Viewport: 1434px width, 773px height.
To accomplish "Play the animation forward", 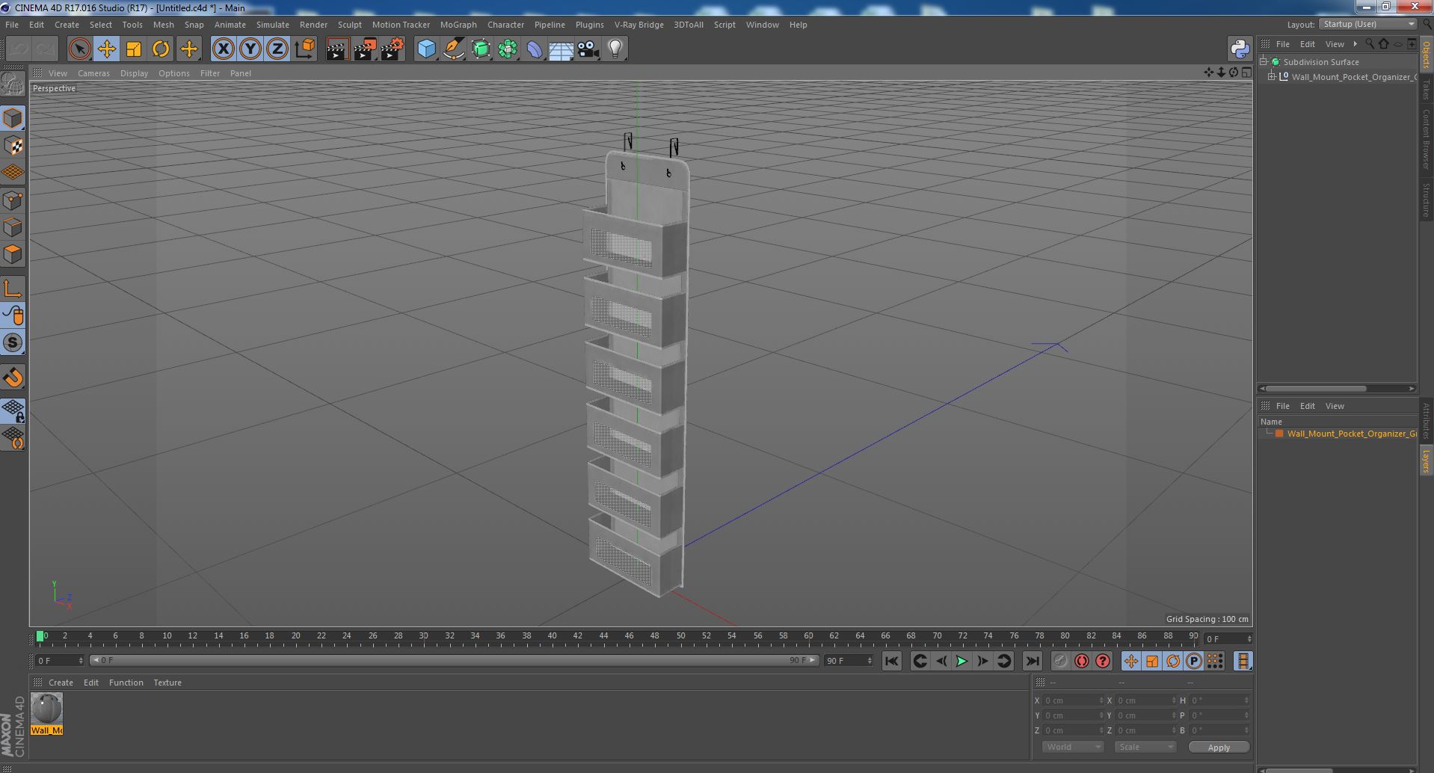I will click(x=961, y=661).
